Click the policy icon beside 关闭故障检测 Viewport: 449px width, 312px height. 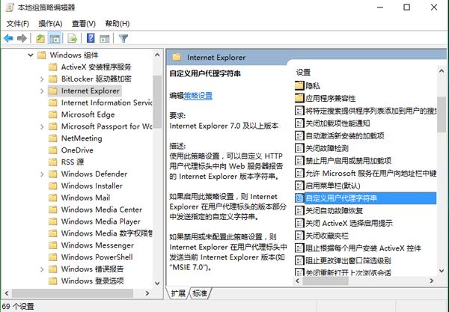coord(299,148)
